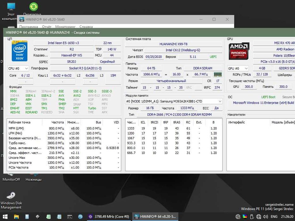Open the MonitorOff desktop icon
Screen dimensions: 295x221
(11, 177)
